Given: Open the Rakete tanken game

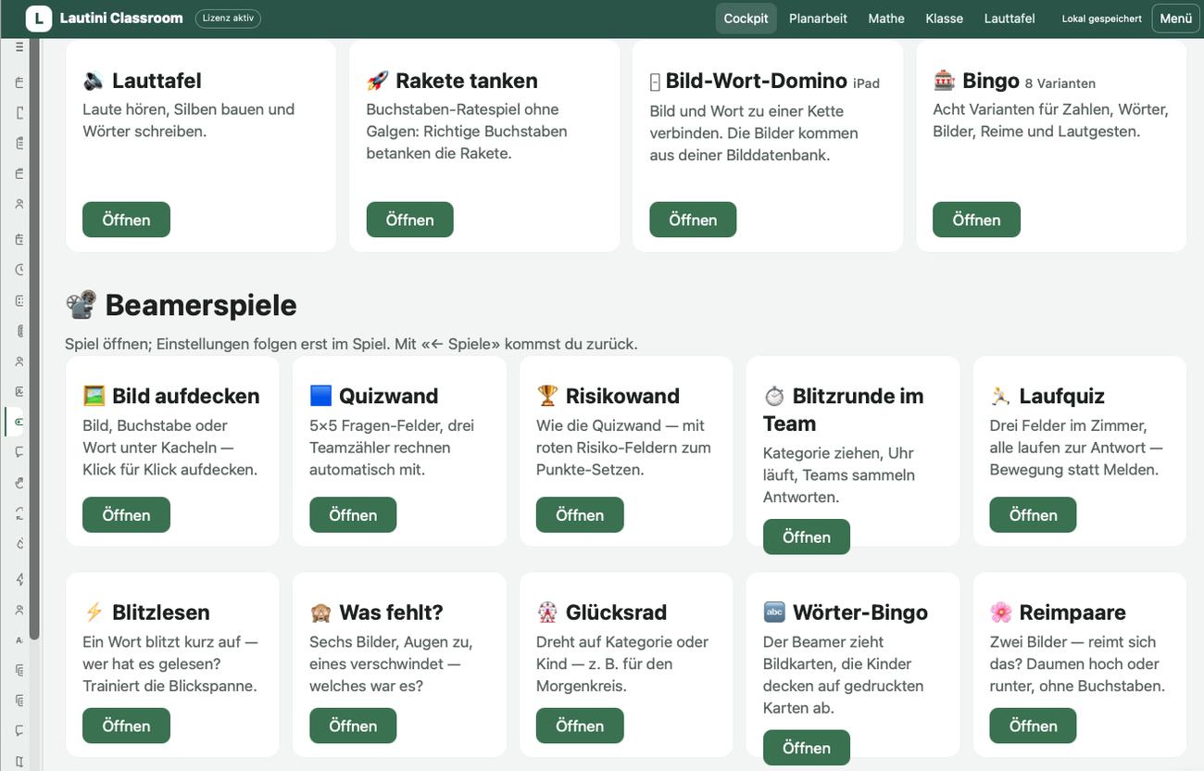Looking at the screenshot, I should coord(409,220).
